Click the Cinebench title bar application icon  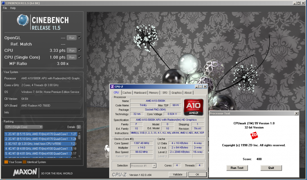pyautogui.click(x=3, y=3)
